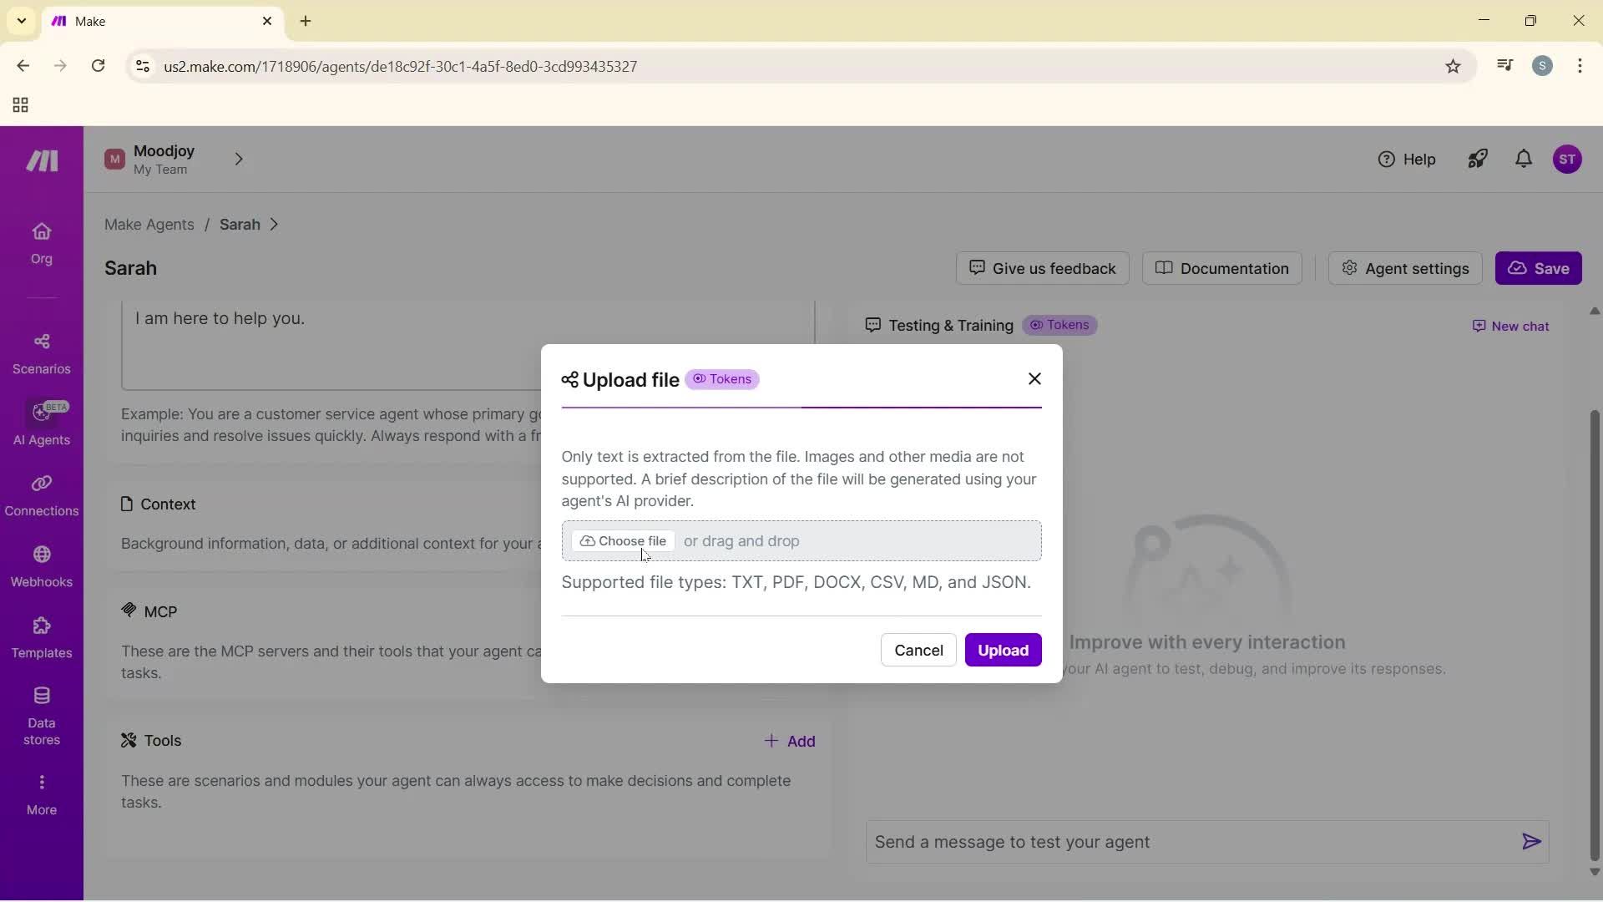Go to Connections in the sidebar
The image size is (1603, 902).
(41, 495)
